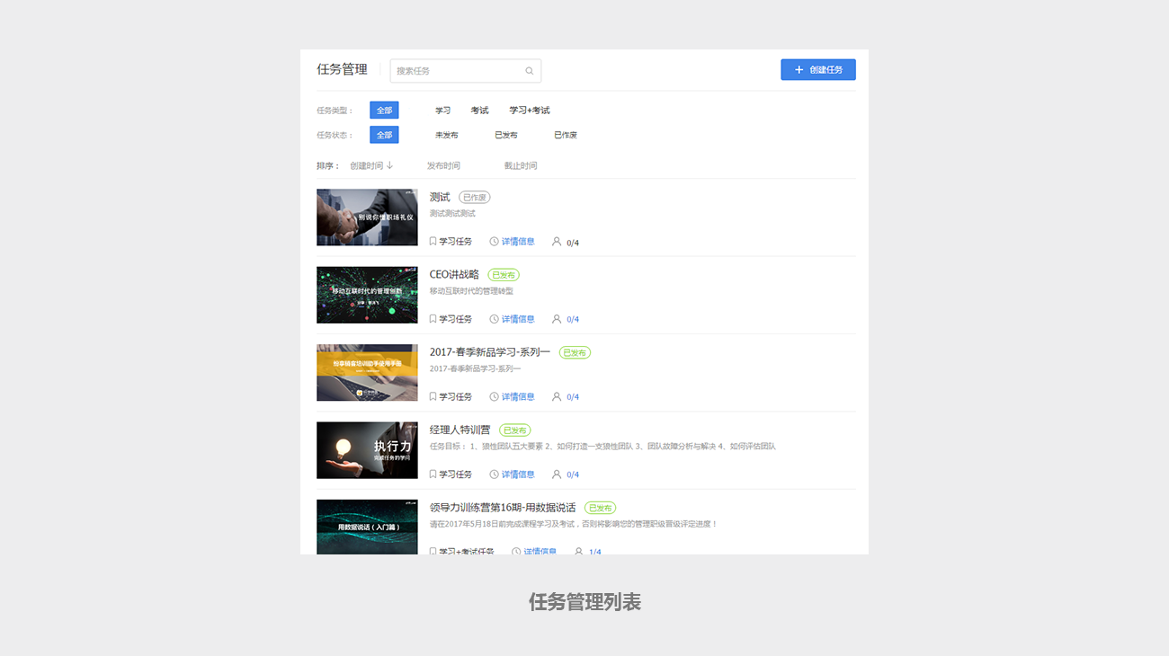Screen dimensions: 1169x656
Task: Sort tasks by 发布时间
Action: point(443,165)
